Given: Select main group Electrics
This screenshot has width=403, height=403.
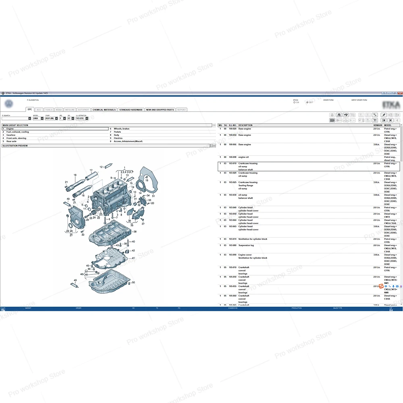Looking at the screenshot, I should (x=162, y=138).
